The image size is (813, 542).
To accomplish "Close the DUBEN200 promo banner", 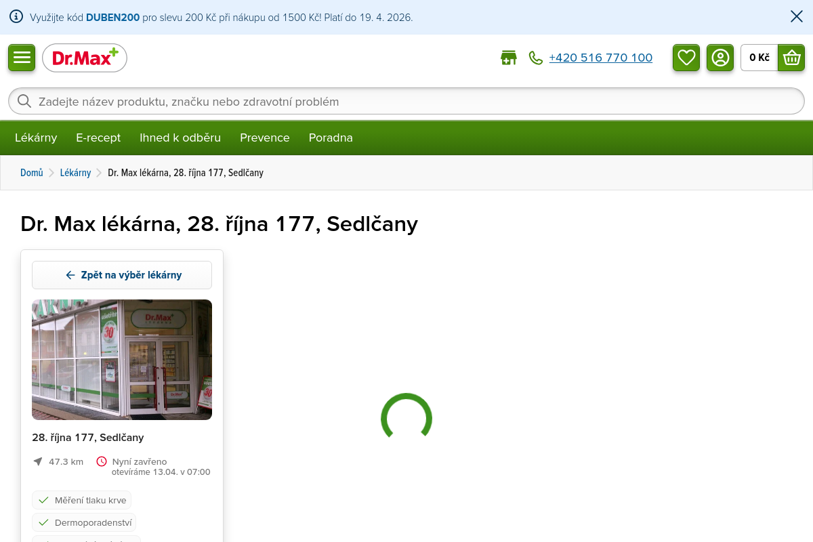I will 797,17.
